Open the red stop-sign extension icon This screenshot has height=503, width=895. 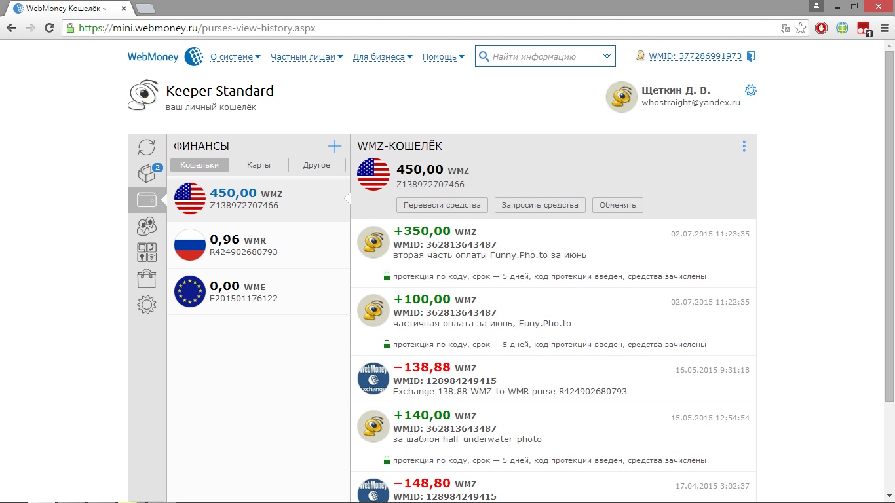(822, 28)
